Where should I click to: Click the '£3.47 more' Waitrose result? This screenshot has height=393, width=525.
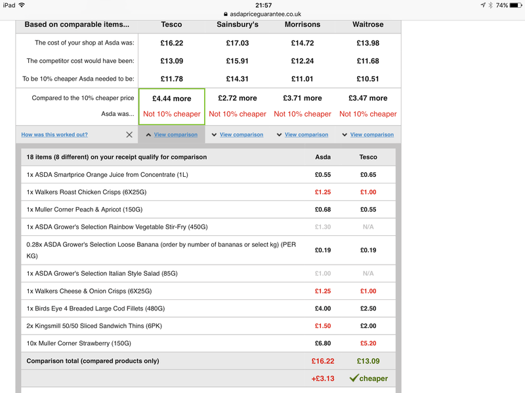pyautogui.click(x=368, y=98)
